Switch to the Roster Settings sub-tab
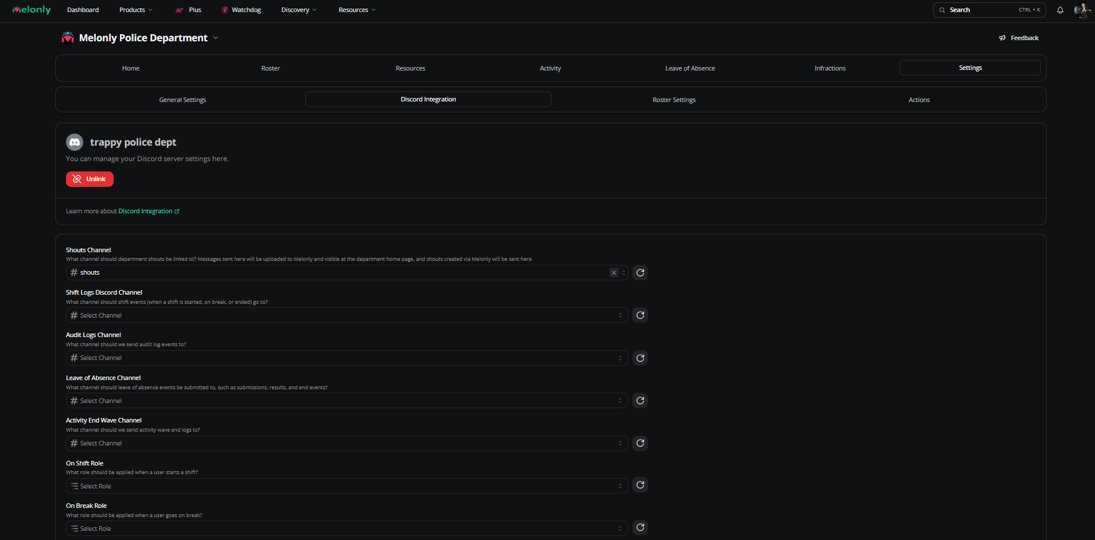Screen dimensions: 1095x540 pyautogui.click(x=674, y=100)
